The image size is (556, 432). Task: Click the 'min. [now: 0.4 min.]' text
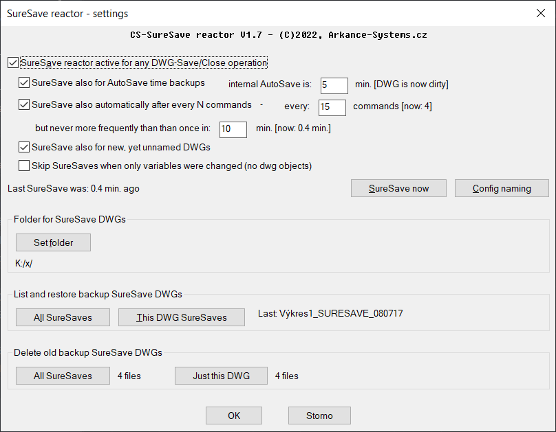293,128
